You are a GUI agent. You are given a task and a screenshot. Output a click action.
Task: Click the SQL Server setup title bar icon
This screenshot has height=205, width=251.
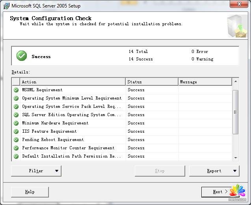coord(6,6)
